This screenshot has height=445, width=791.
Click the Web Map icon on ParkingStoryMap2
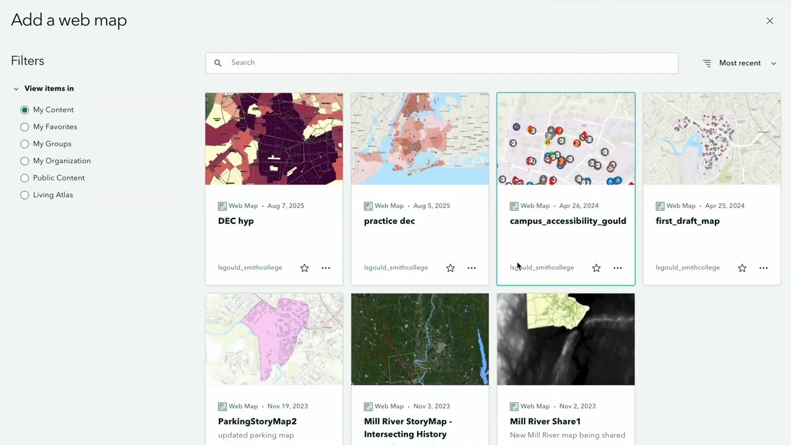click(222, 406)
